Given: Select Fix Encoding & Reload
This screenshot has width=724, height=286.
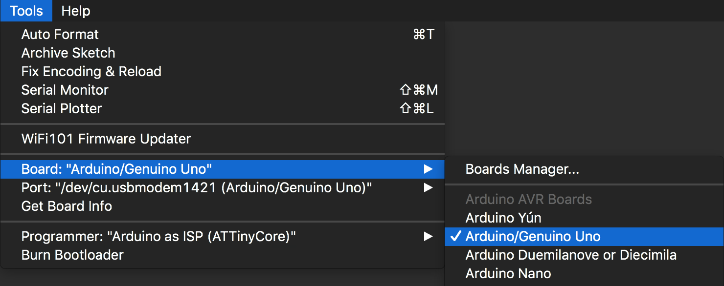Looking at the screenshot, I should tap(91, 72).
